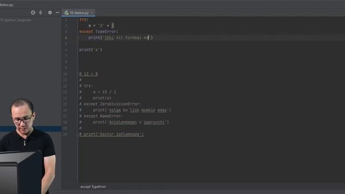Image resolution: width=345 pixels, height=194 pixels.
Task: Click the 'except TypeError:' line in the code
Action: [x=99, y=32]
